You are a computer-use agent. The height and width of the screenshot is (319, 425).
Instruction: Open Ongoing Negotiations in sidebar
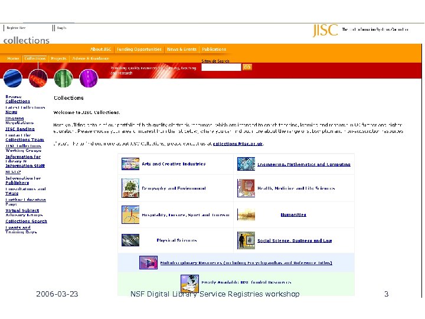19,120
